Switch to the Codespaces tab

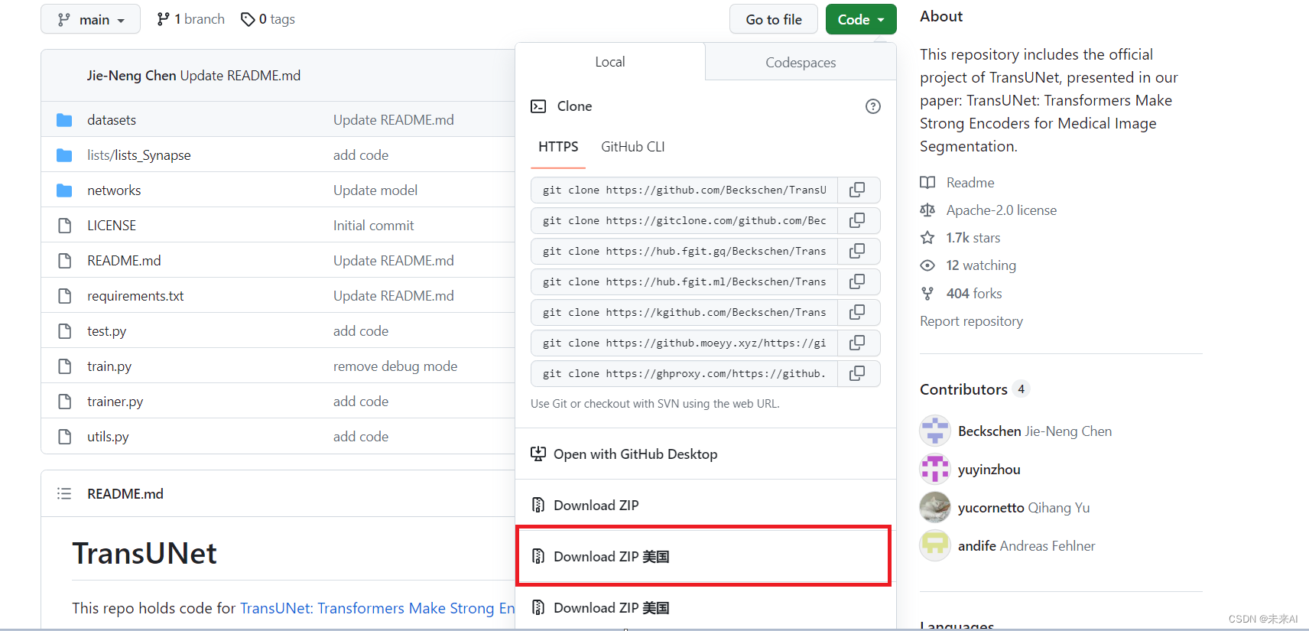point(801,63)
